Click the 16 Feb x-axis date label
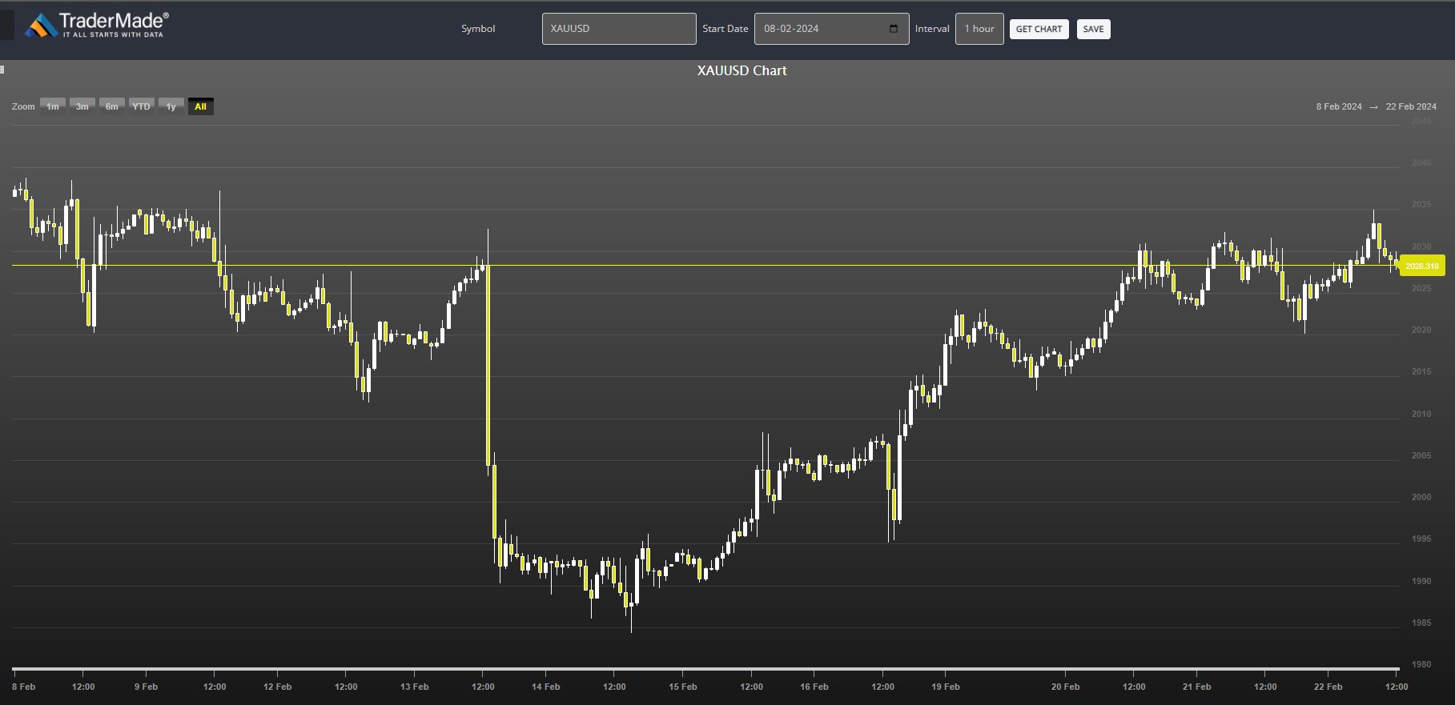The image size is (1455, 705). pyautogui.click(x=814, y=687)
